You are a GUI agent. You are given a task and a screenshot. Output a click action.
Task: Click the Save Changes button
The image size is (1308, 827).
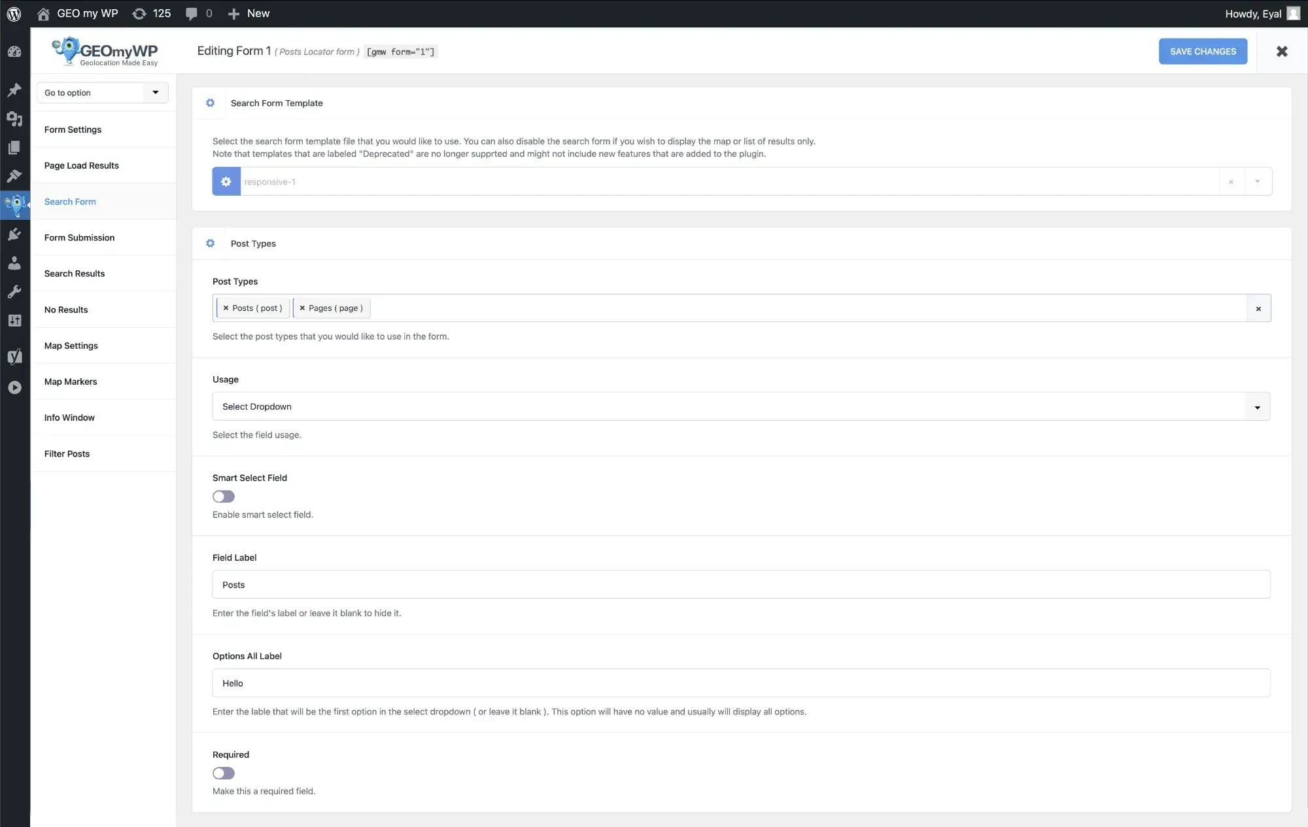coord(1203,50)
